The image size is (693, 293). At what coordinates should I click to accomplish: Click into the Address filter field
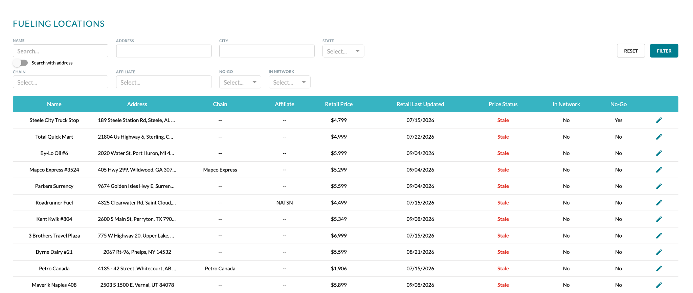164,51
